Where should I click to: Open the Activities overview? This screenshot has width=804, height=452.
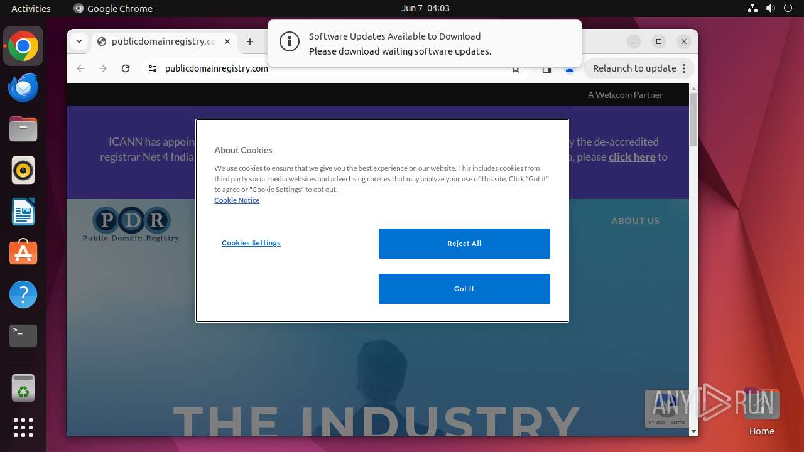tap(31, 8)
